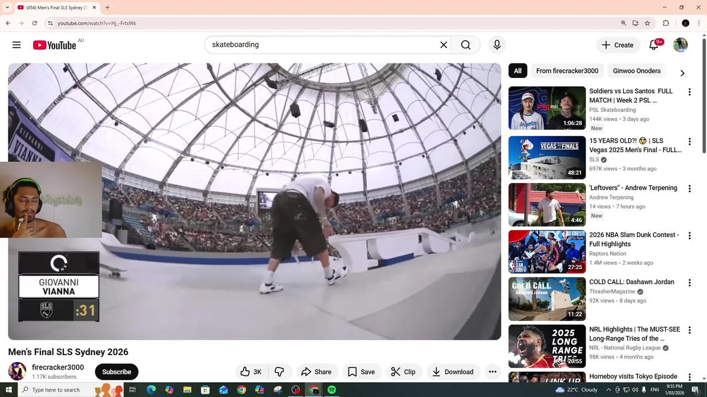The height and width of the screenshot is (397, 707).
Task: Click the video player to pause
Action: tap(255, 201)
